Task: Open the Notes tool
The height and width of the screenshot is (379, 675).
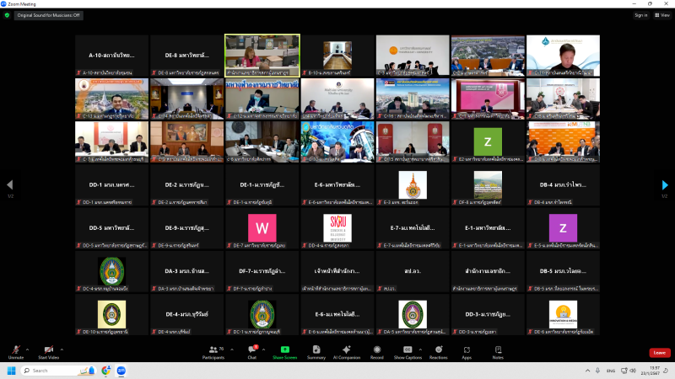Action: pyautogui.click(x=498, y=350)
